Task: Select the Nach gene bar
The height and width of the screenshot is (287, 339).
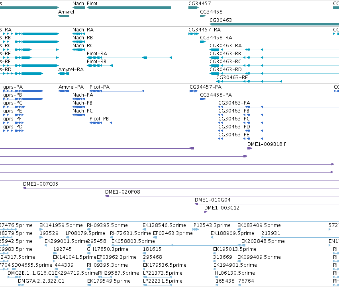Action: pos(79,8)
